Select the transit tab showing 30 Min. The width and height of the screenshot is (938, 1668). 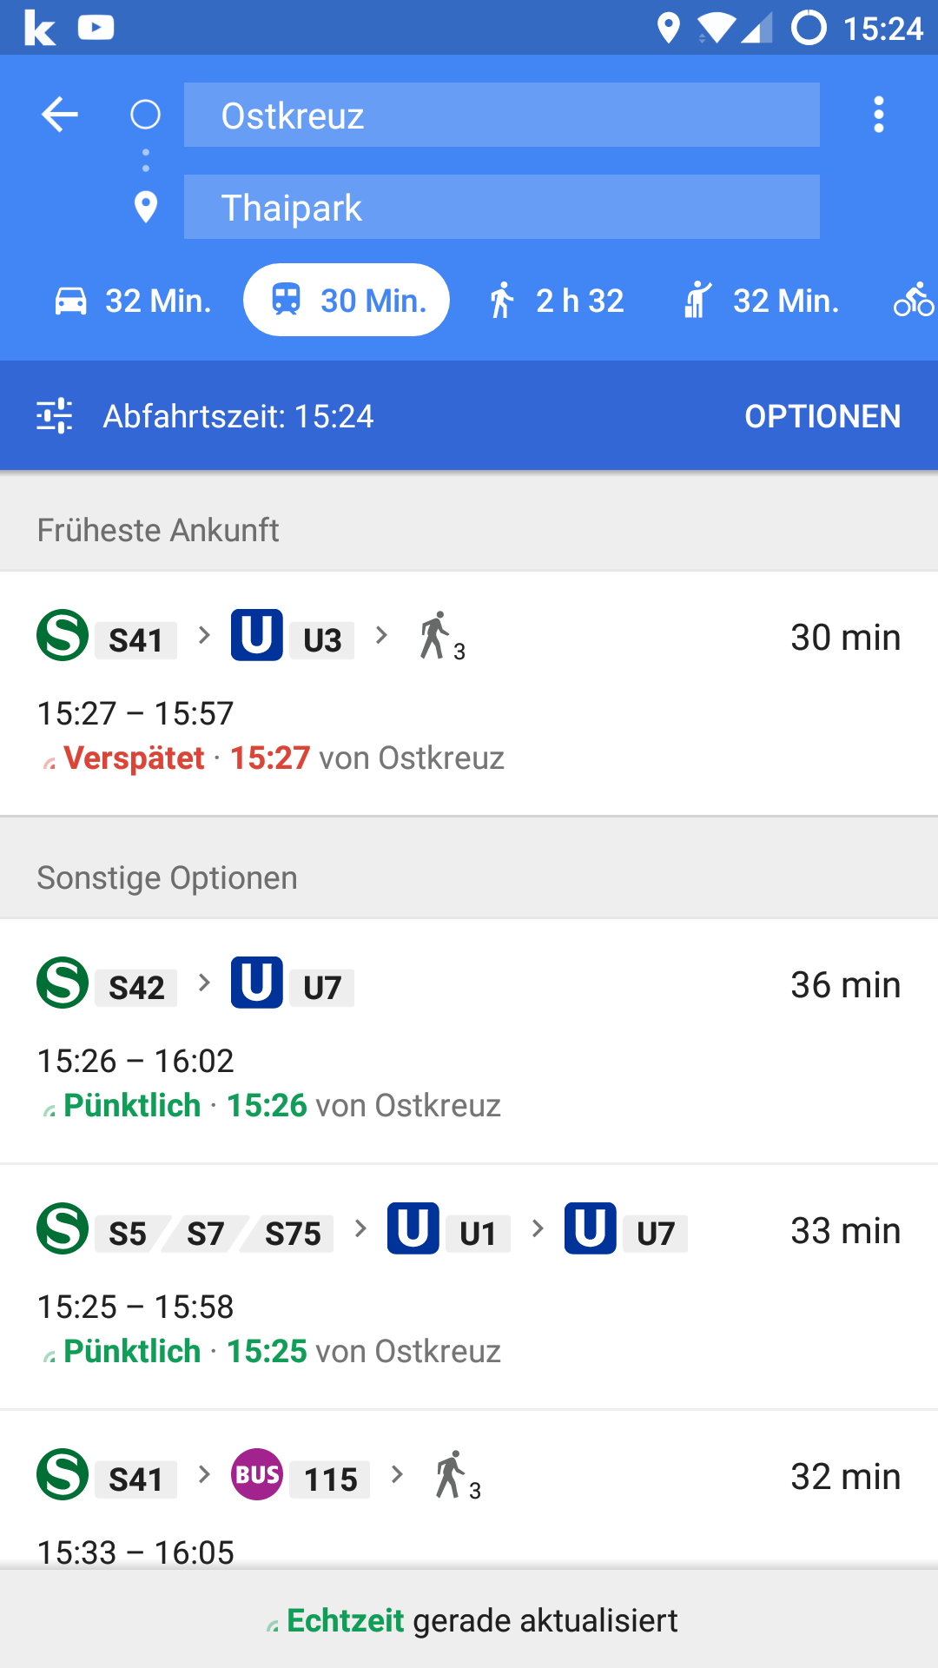pyautogui.click(x=347, y=301)
